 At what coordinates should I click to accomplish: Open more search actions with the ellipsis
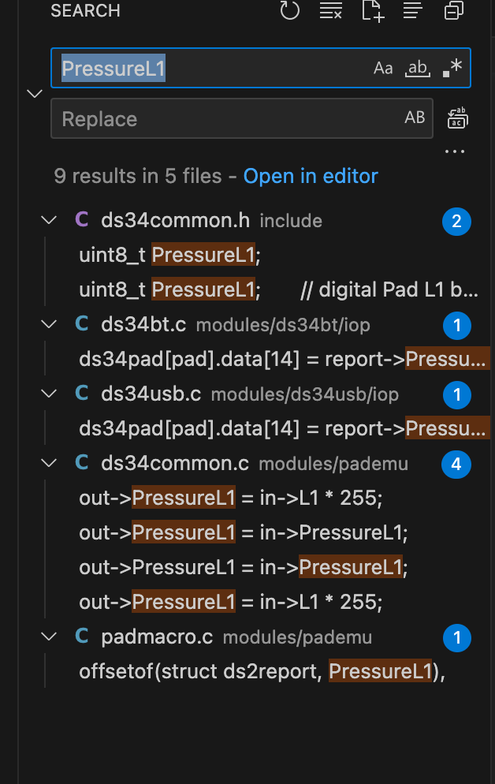(455, 151)
